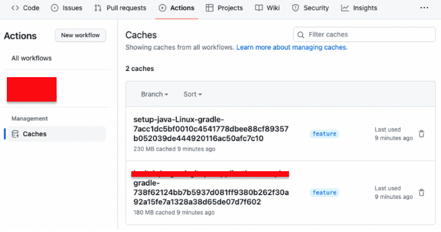Click the Caches database icon in sidebar

pos(15,134)
